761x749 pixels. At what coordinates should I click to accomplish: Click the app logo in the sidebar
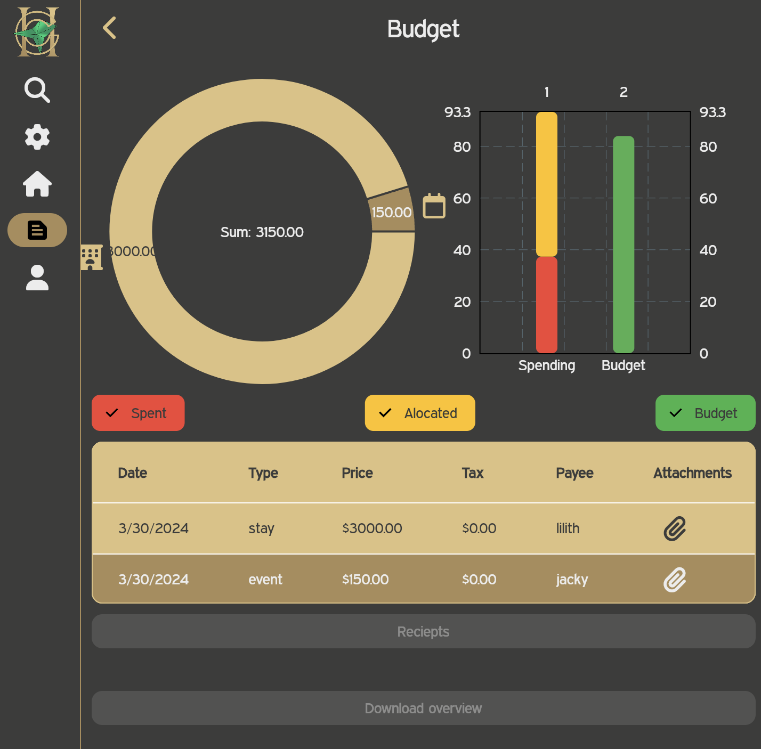[x=37, y=32]
